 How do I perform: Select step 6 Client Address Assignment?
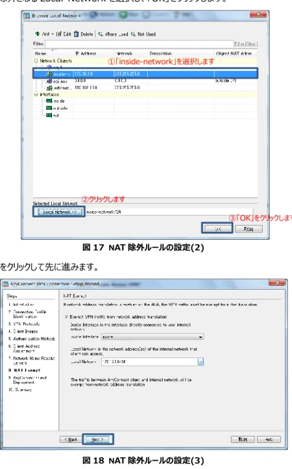[x=24, y=348]
